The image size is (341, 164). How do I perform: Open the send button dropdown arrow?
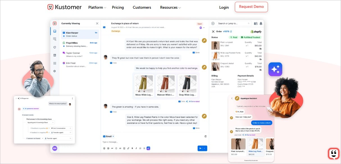click(x=204, y=148)
